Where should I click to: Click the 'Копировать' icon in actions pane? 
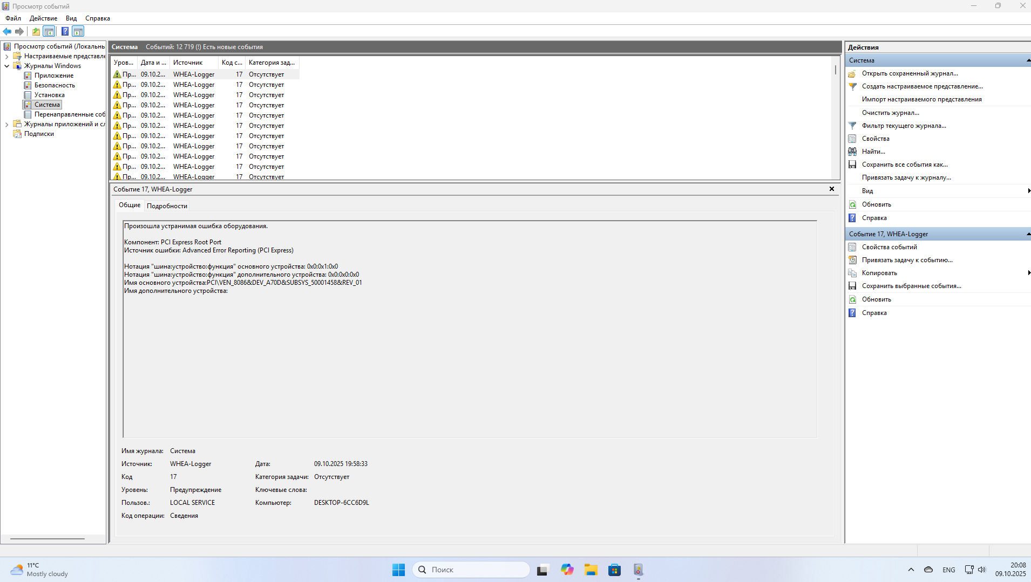pos(852,273)
